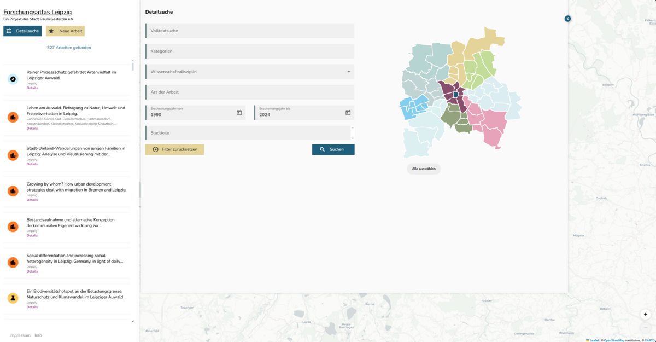Select the dark blue city center district
The image size is (656, 342).
[x=456, y=95]
